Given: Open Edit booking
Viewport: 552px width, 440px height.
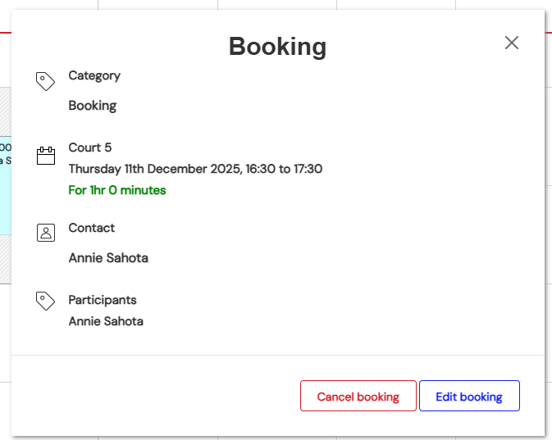Looking at the screenshot, I should pos(469,397).
